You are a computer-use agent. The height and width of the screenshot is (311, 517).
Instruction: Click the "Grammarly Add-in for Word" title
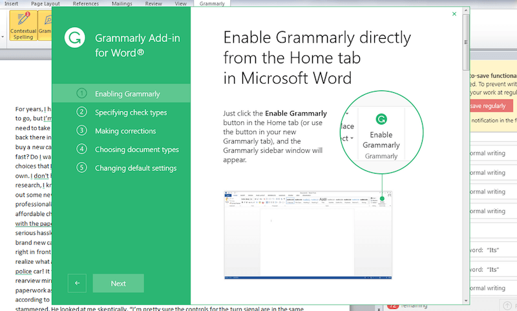pos(138,45)
